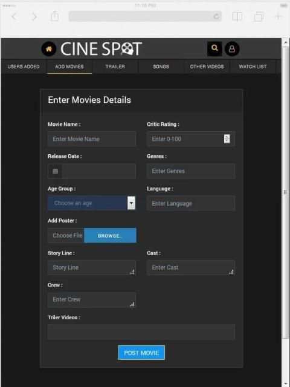The image size is (290, 387).
Task: Adjust Critic Rating with the stepper arrows
Action: click(227, 138)
